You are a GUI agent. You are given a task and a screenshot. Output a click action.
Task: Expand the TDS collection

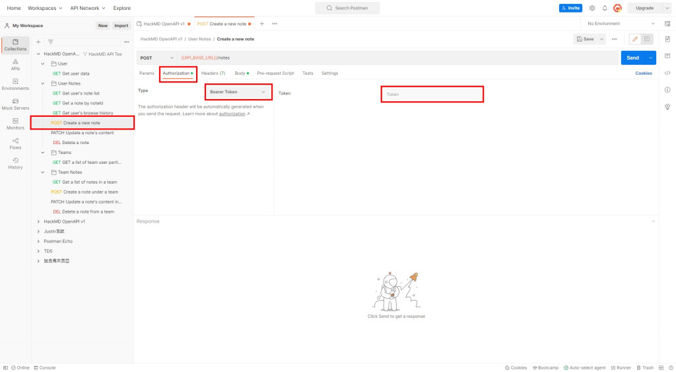(38, 251)
